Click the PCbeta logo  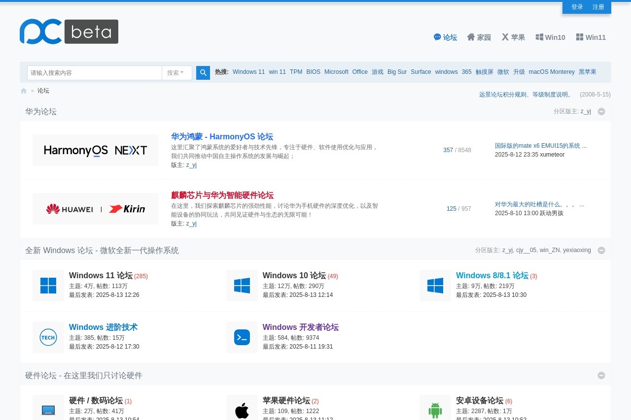pos(69,32)
